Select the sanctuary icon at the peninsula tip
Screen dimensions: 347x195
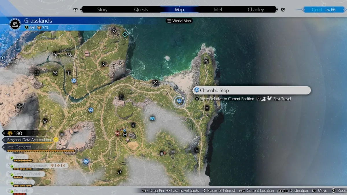pos(206,61)
